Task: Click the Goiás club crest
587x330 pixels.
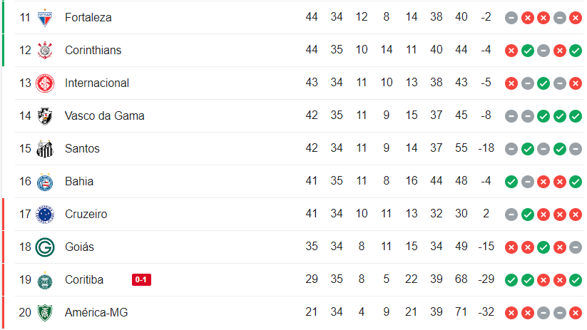Action: pyautogui.click(x=45, y=247)
